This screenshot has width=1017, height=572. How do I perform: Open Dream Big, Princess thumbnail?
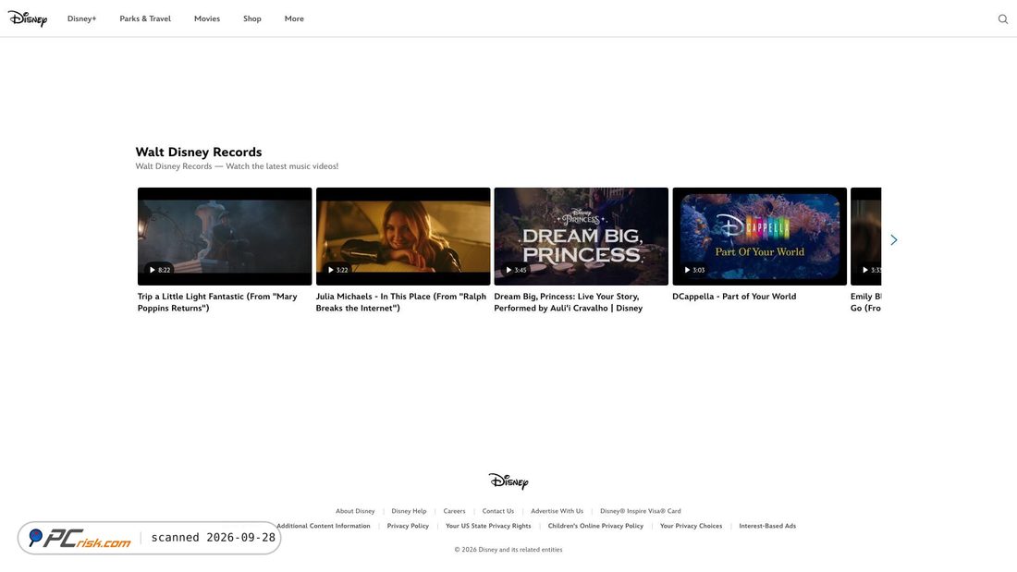(582, 236)
